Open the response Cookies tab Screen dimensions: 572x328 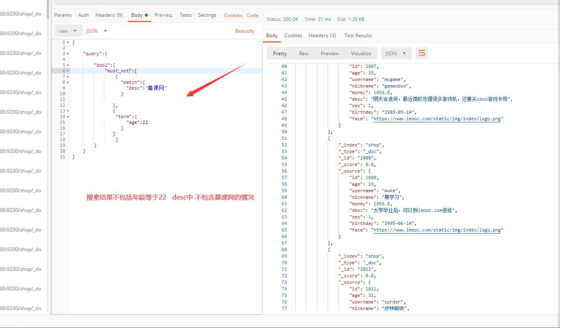tap(293, 36)
